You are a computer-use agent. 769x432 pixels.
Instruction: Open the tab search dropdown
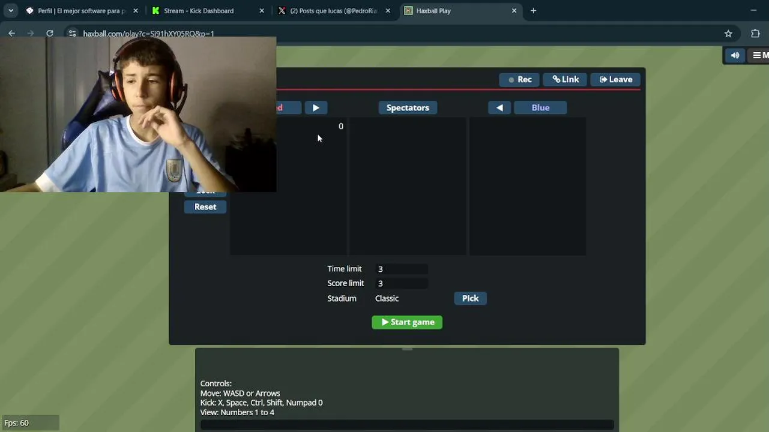[11, 11]
